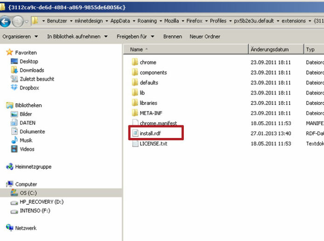Select the Zuletzt besucht icon
This screenshot has width=324, height=241.
pos(14,79)
